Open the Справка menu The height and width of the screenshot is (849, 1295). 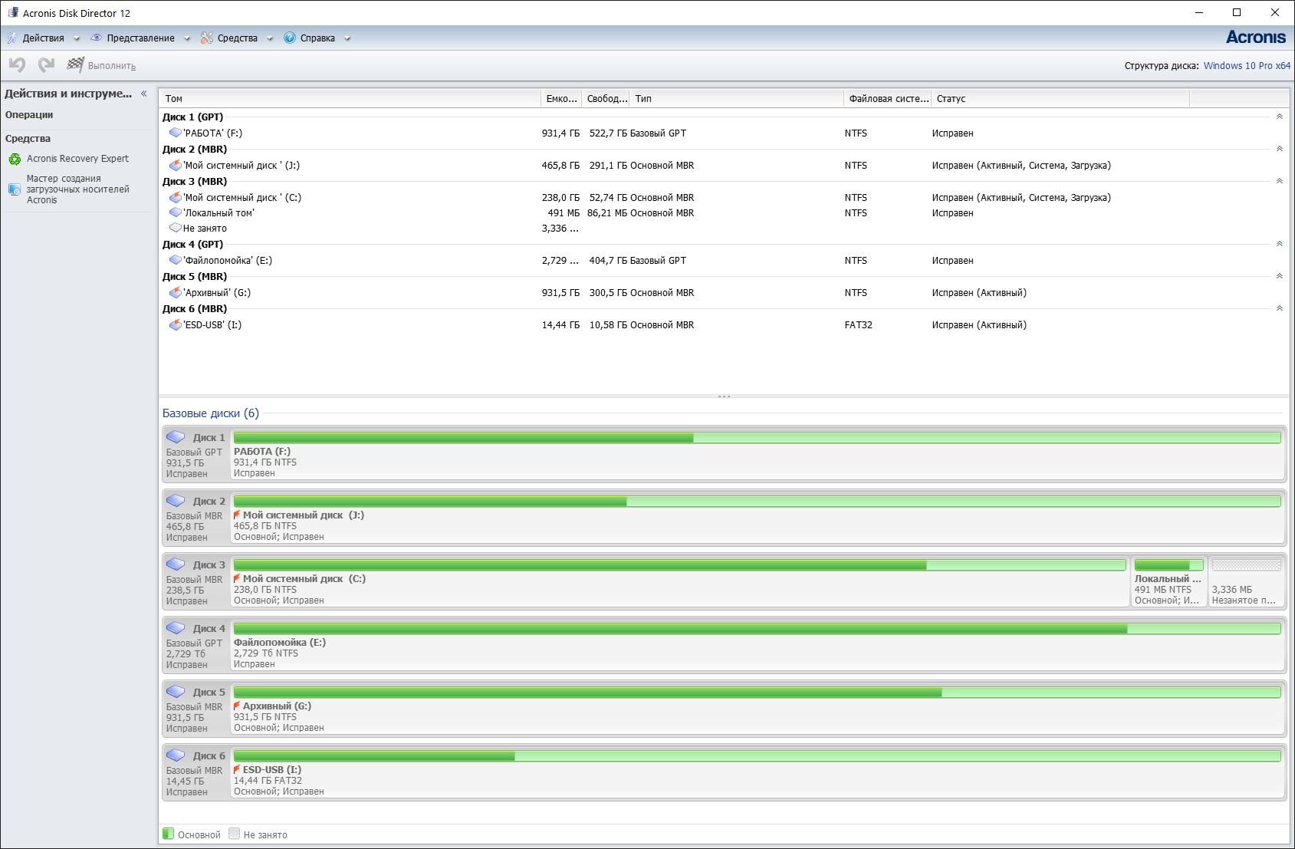click(x=317, y=38)
